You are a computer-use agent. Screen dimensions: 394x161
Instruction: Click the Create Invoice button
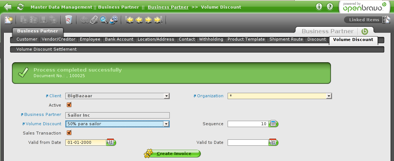point(174,154)
